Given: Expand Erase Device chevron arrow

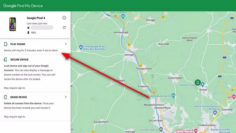Looking at the screenshot, I should 66,97.
